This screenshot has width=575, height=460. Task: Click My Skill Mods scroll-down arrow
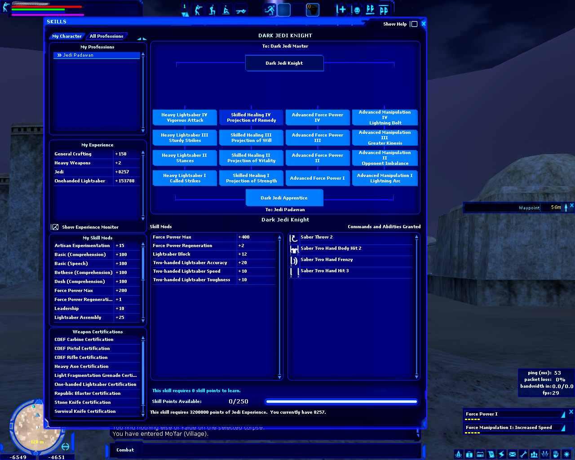pyautogui.click(x=143, y=321)
